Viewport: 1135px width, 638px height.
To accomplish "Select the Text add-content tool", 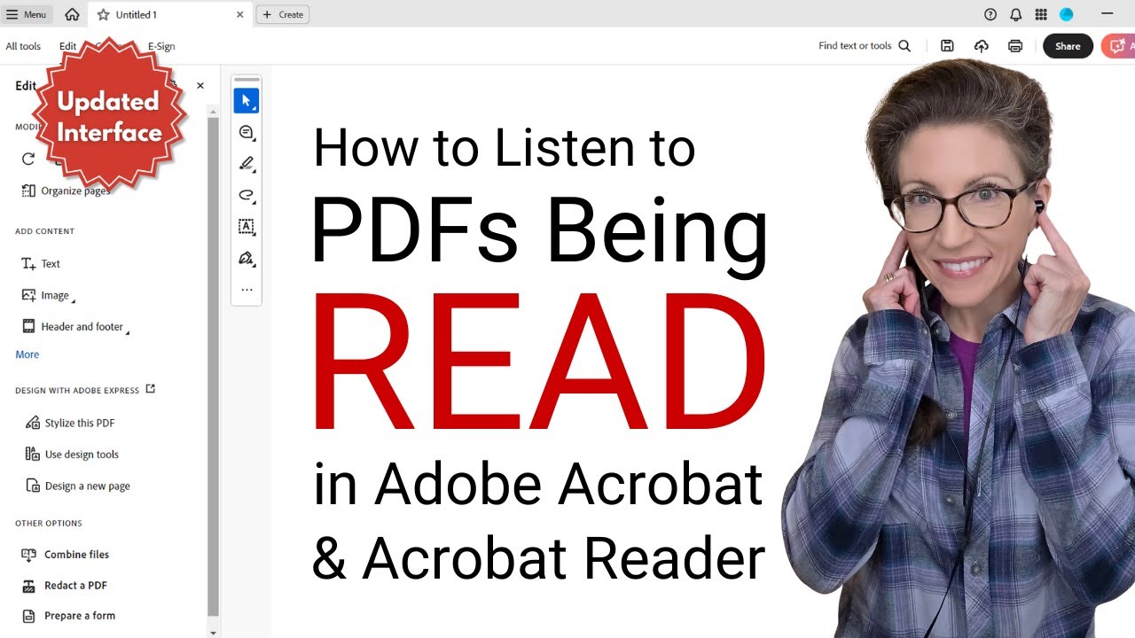I will 41,263.
